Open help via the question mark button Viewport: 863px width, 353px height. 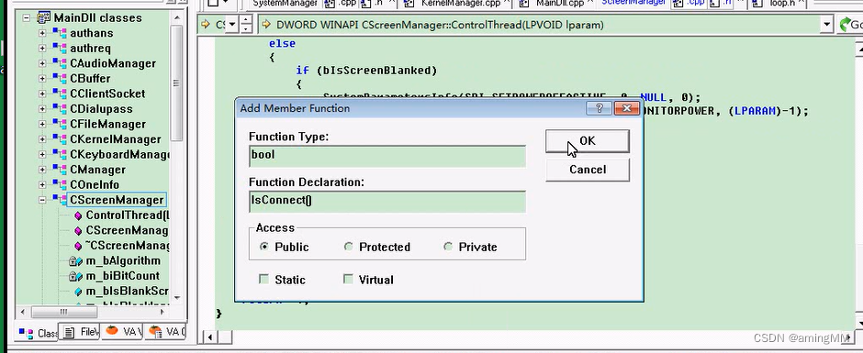[599, 108]
